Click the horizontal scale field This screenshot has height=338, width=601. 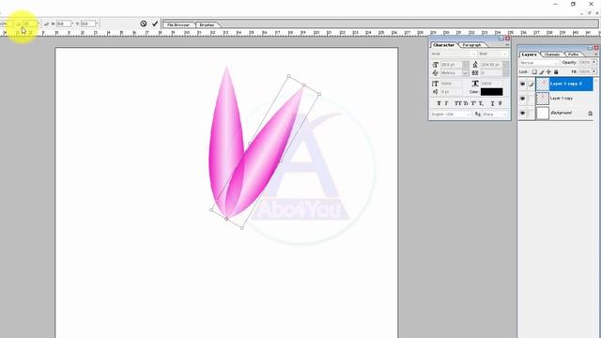pos(492,84)
